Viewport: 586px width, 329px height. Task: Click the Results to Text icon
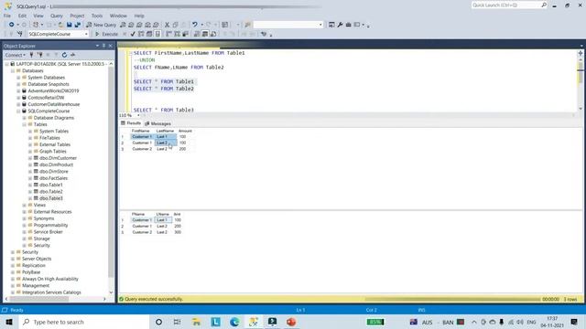(x=197, y=34)
